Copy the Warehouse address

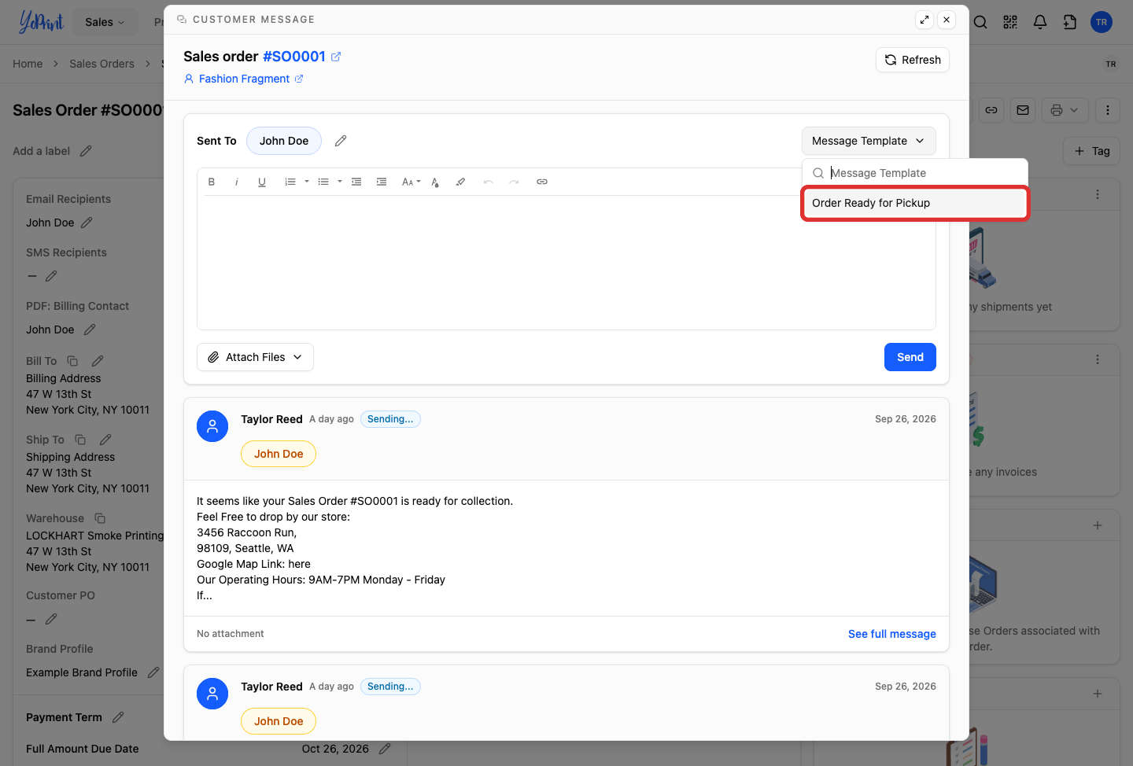pos(100,518)
